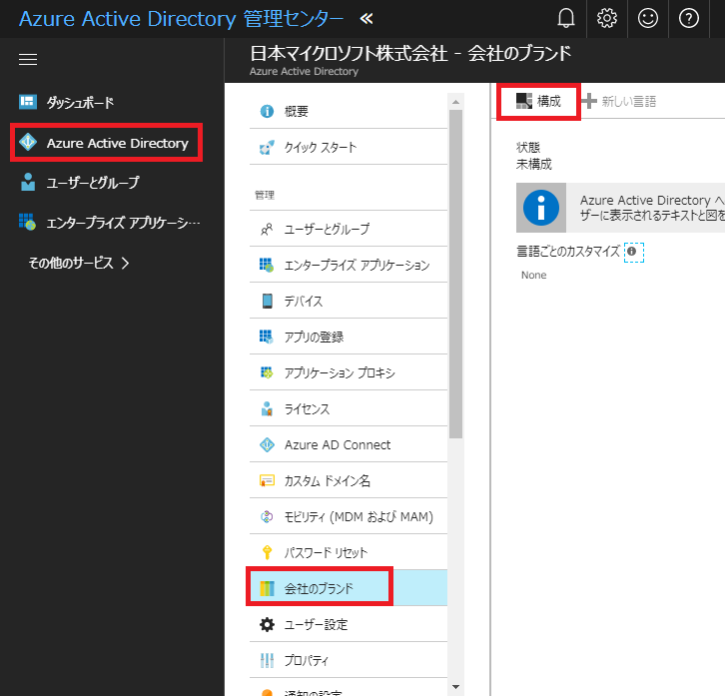Open ダッシュボード in the left sidebar

coord(80,102)
